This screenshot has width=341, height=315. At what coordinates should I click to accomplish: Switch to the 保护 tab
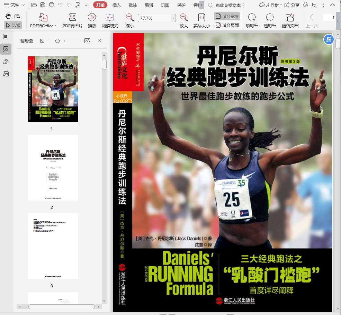181,5
